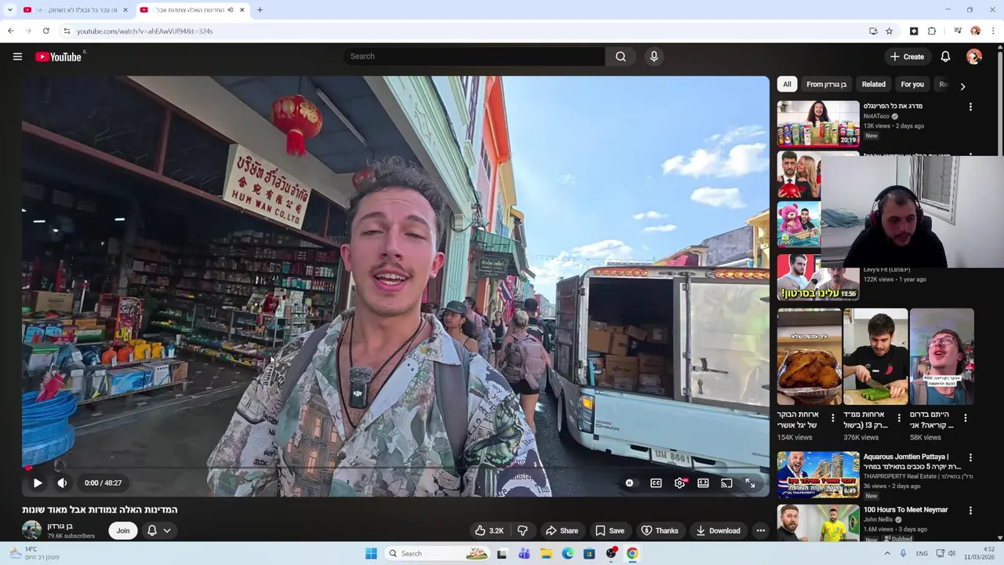The height and width of the screenshot is (565, 1004).
Task: Open Chrome tab search dropdown
Action: pos(9,9)
